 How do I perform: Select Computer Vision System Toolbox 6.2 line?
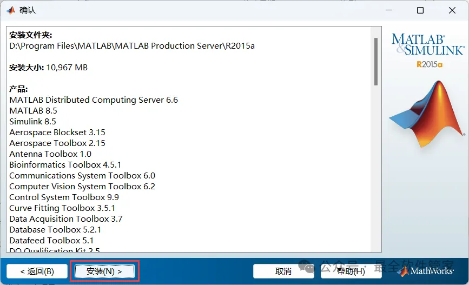pos(82,187)
